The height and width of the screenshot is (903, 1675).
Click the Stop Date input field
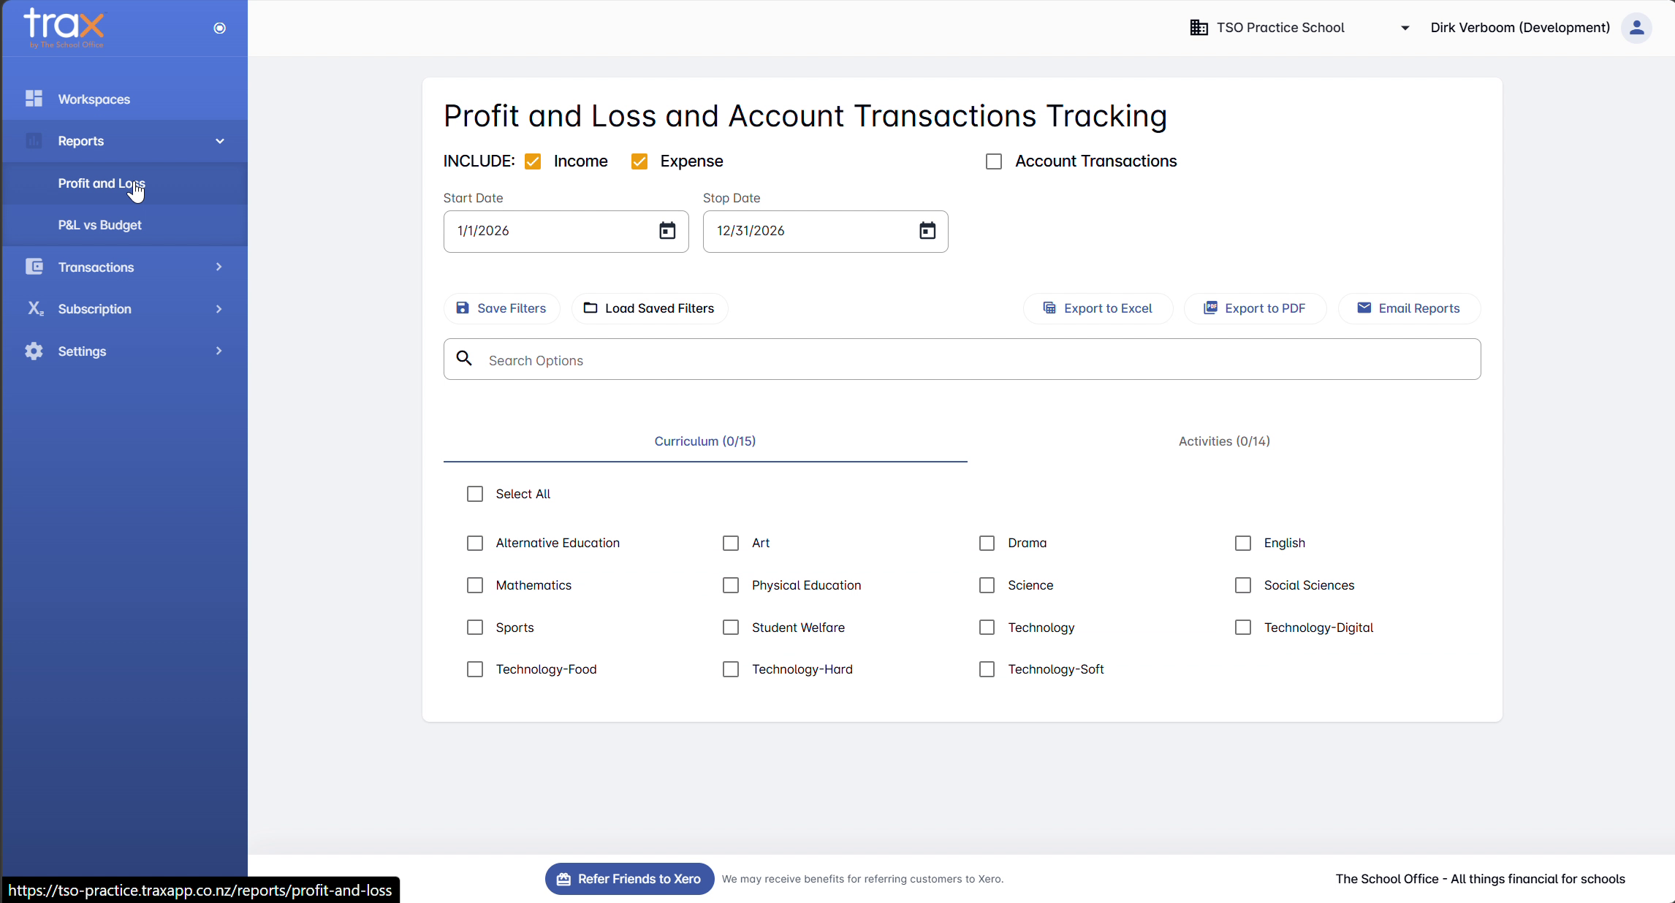[x=826, y=231]
